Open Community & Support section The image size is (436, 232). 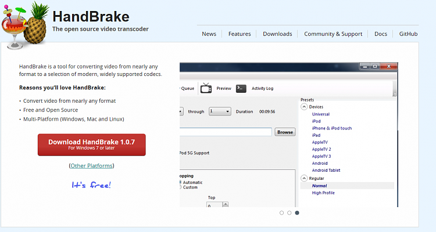(x=333, y=34)
